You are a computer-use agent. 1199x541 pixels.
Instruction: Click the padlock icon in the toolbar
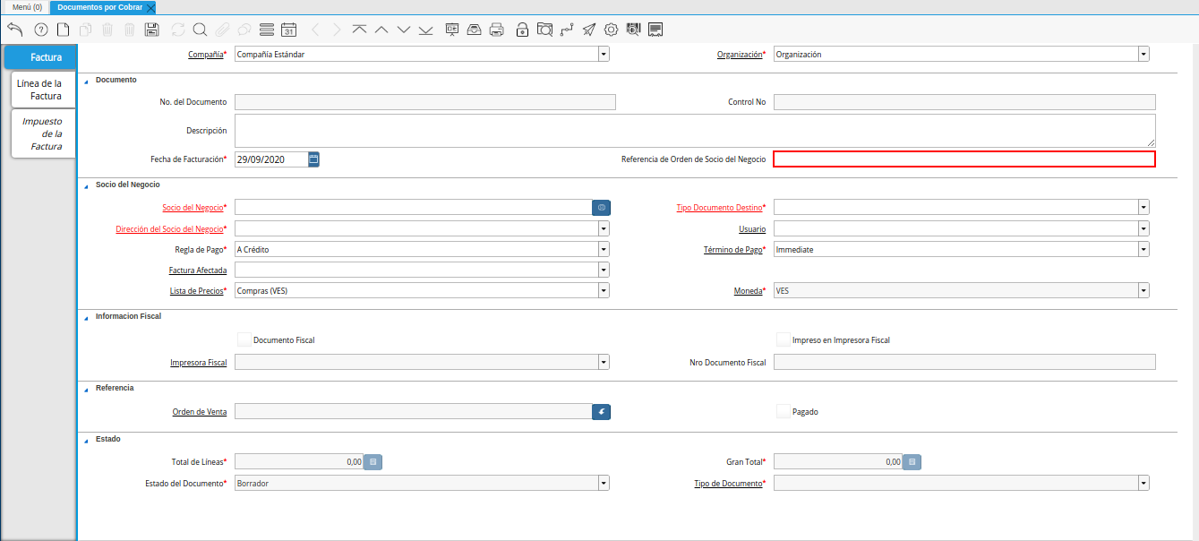pyautogui.click(x=522, y=30)
